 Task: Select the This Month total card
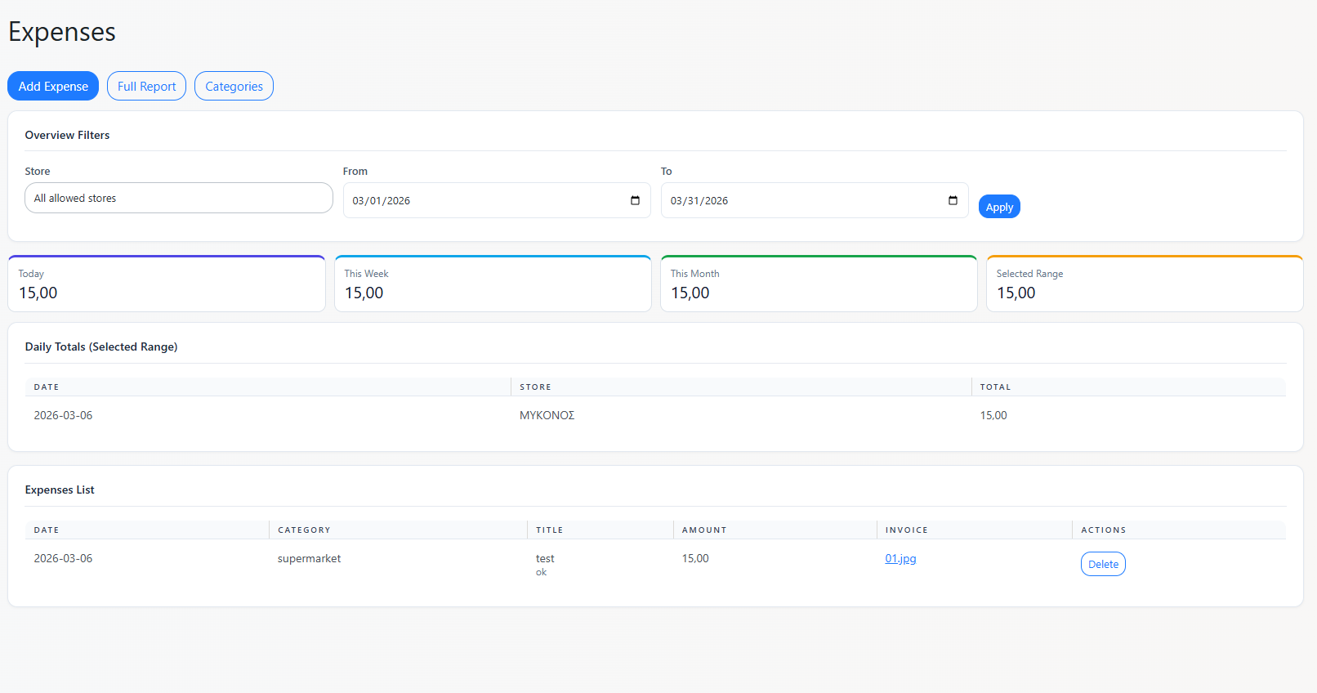pyautogui.click(x=819, y=284)
